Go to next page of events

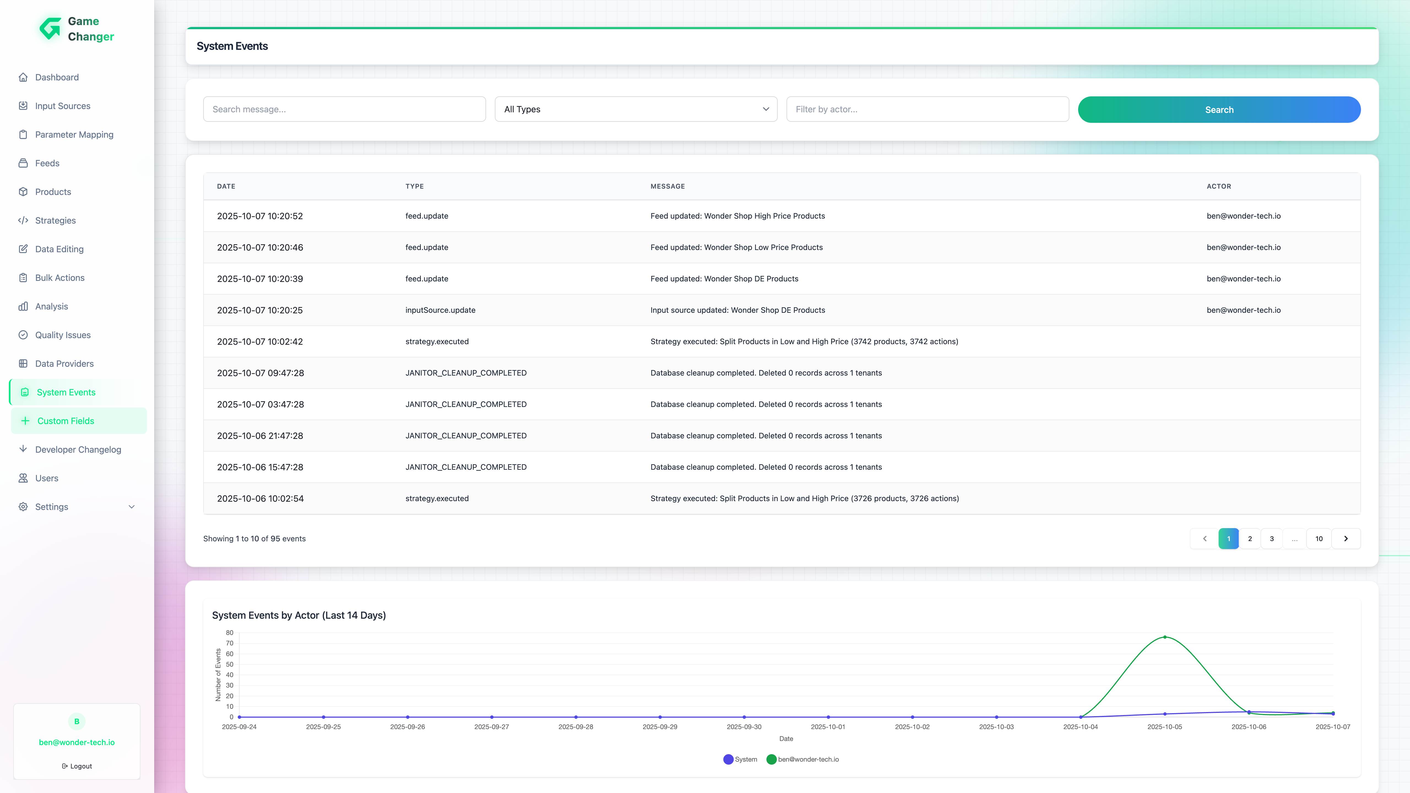click(1345, 539)
